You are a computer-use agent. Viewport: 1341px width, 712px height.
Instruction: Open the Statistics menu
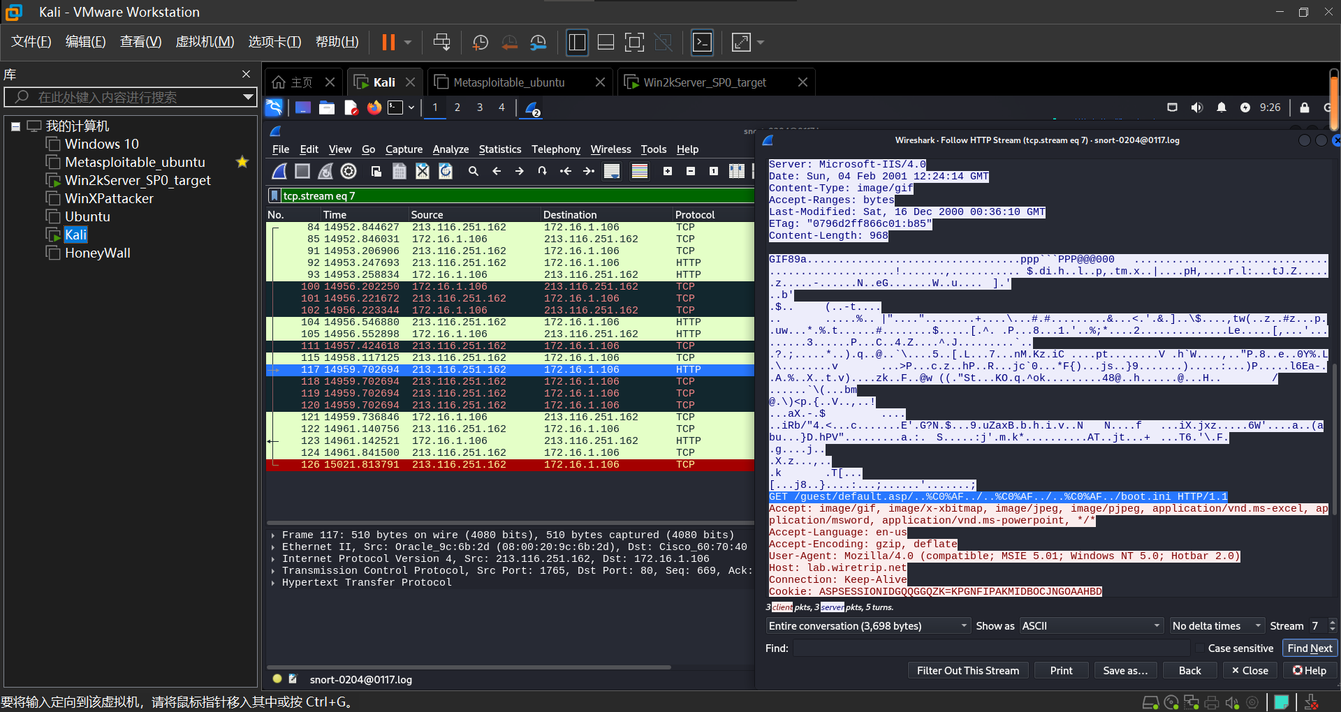tap(499, 149)
